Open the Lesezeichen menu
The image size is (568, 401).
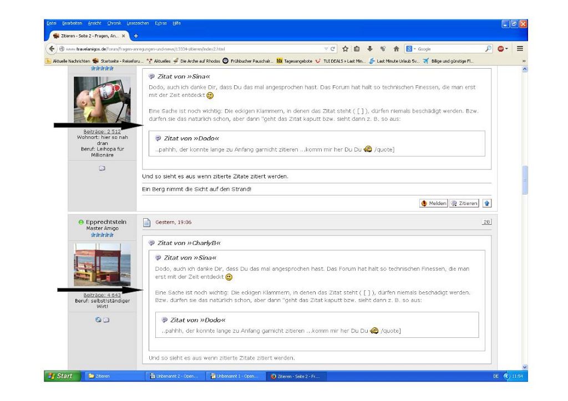[138, 23]
